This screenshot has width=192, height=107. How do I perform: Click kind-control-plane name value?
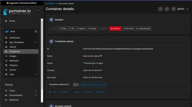coord(91,56)
